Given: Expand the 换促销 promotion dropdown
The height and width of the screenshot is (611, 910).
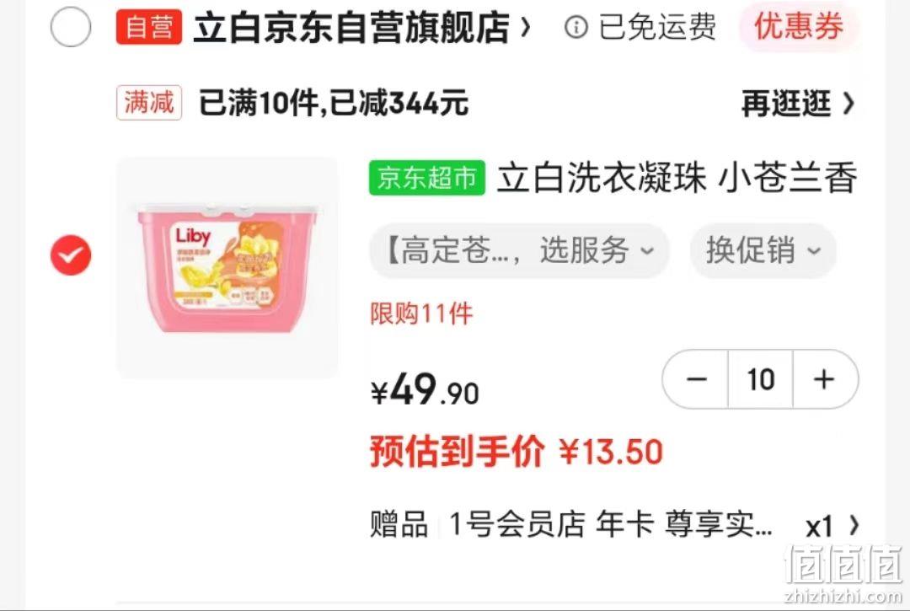Looking at the screenshot, I should 763,250.
